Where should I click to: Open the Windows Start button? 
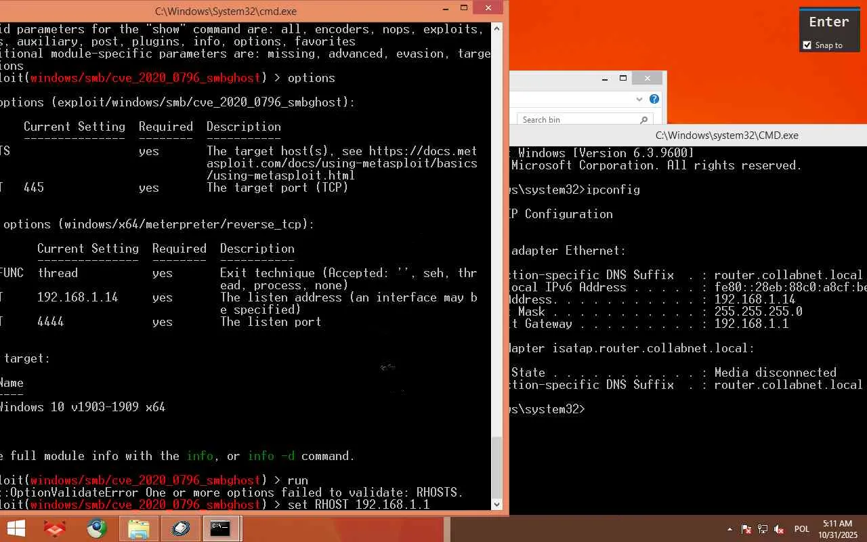(x=16, y=528)
